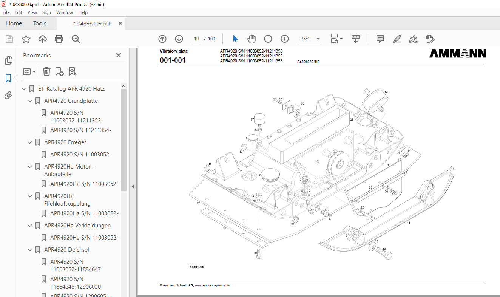Switch to the Tools tab
This screenshot has height=297, width=500.
[x=40, y=23]
